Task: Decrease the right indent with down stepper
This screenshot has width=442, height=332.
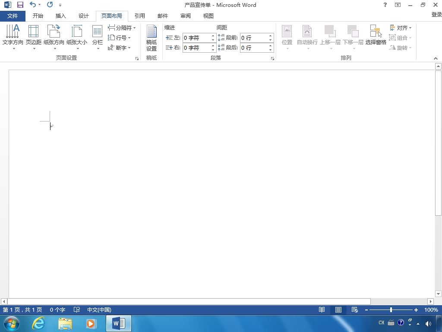Action: tap(213, 50)
